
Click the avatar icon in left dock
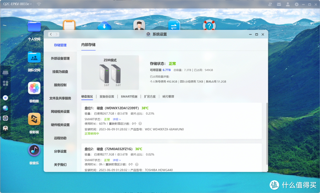[6, 128]
